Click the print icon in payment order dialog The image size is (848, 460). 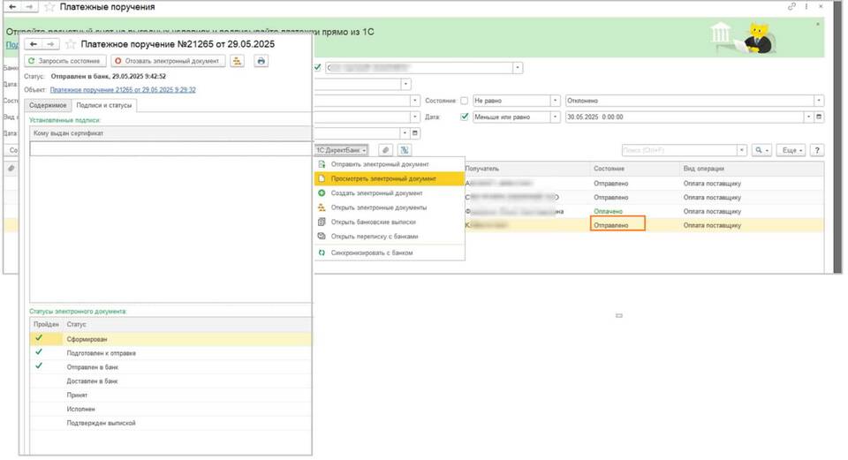261,61
